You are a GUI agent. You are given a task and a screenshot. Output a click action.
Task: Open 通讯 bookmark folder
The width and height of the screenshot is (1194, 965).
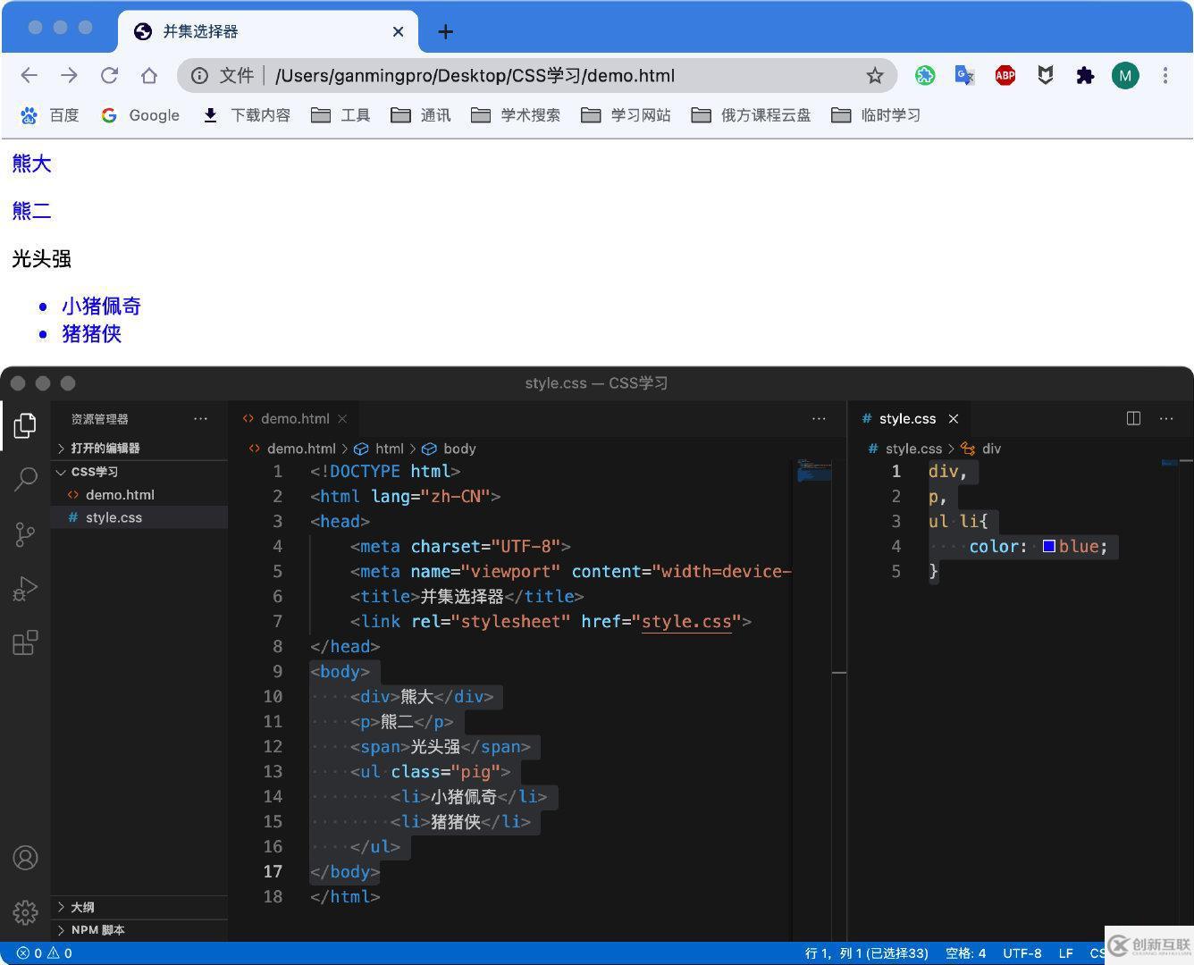[x=421, y=115]
